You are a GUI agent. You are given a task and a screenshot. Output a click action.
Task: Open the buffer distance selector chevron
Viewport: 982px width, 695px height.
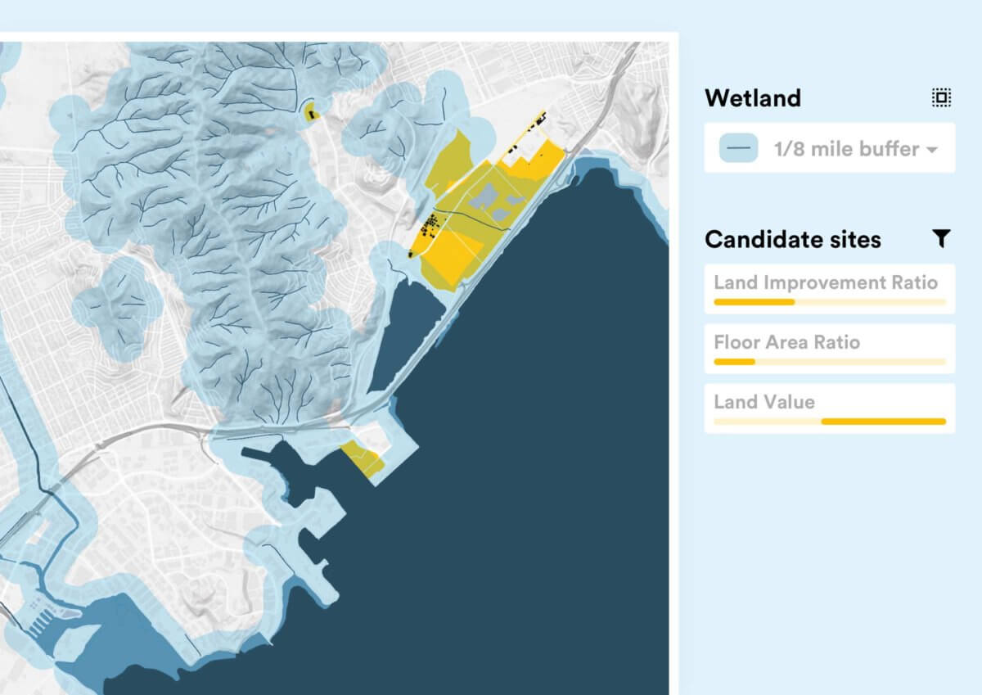pyautogui.click(x=932, y=150)
